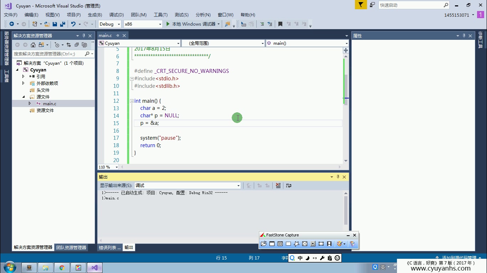Click the 1455153071 account name

[456, 15]
